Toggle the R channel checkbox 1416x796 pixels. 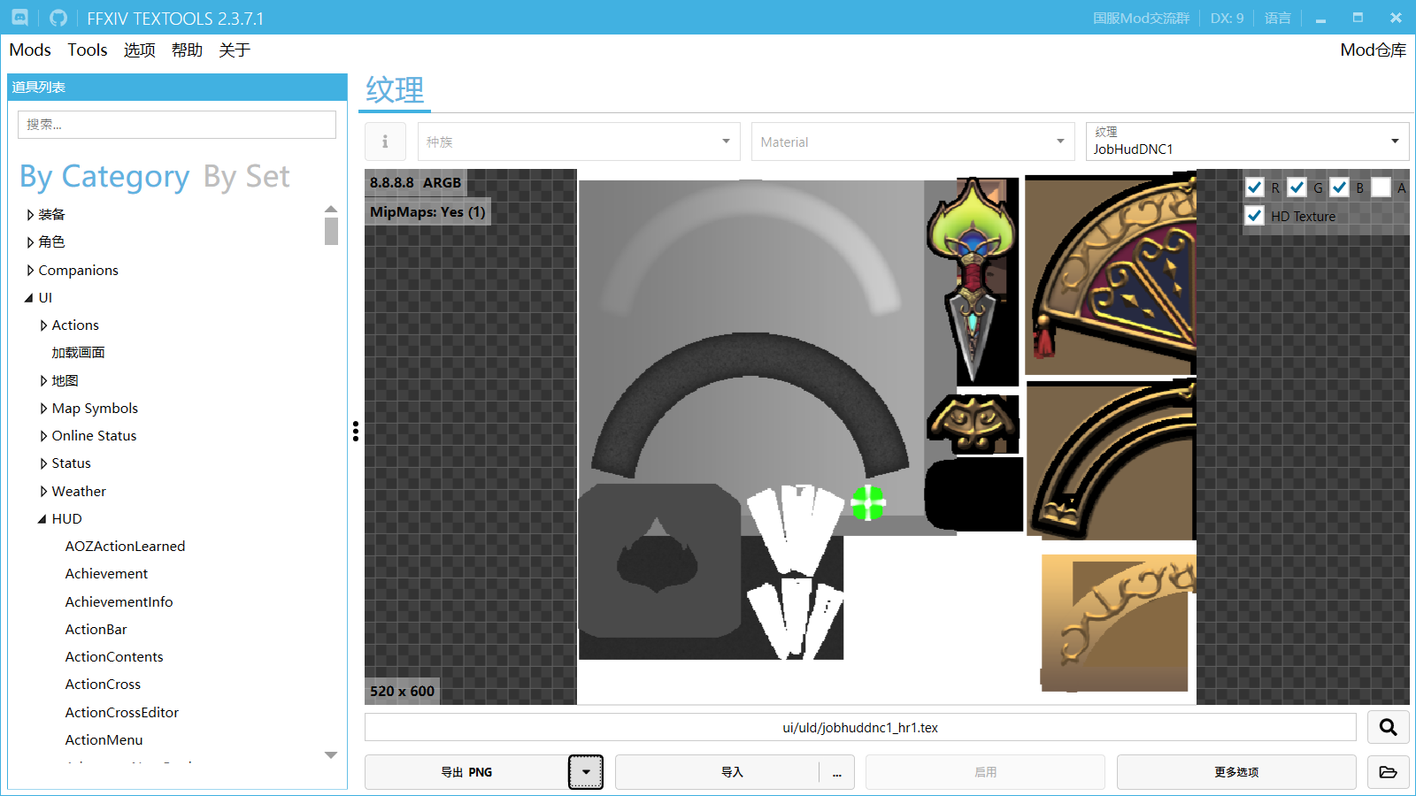[x=1254, y=188]
